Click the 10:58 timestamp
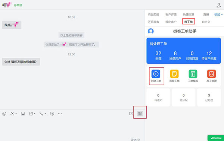The height and width of the screenshot is (141, 224). click(x=71, y=17)
